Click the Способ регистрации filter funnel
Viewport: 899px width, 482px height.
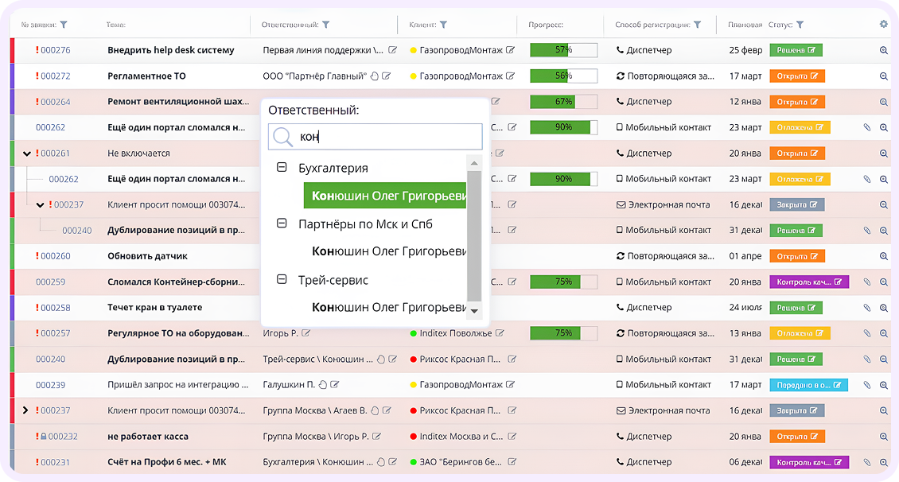pos(697,25)
